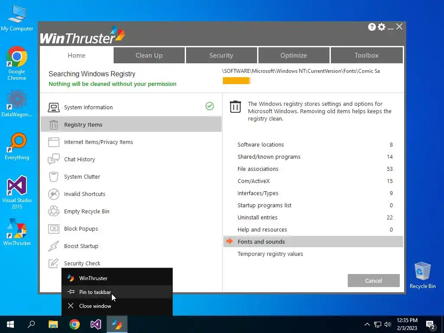Open Google Chrome desktop shortcut
The image size is (444, 333).
(x=17, y=63)
